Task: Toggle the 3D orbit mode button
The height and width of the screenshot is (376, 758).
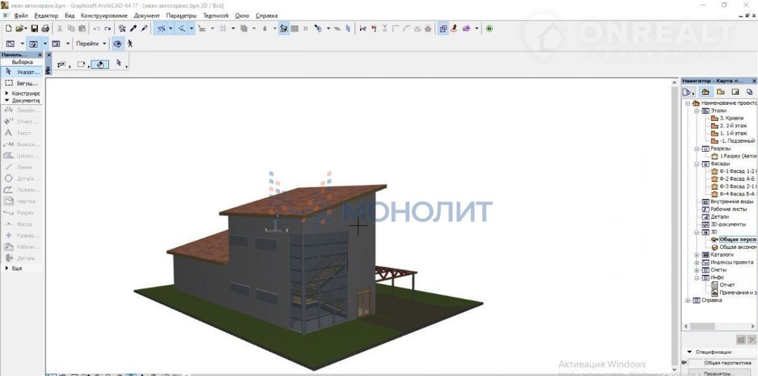Action: (117, 44)
